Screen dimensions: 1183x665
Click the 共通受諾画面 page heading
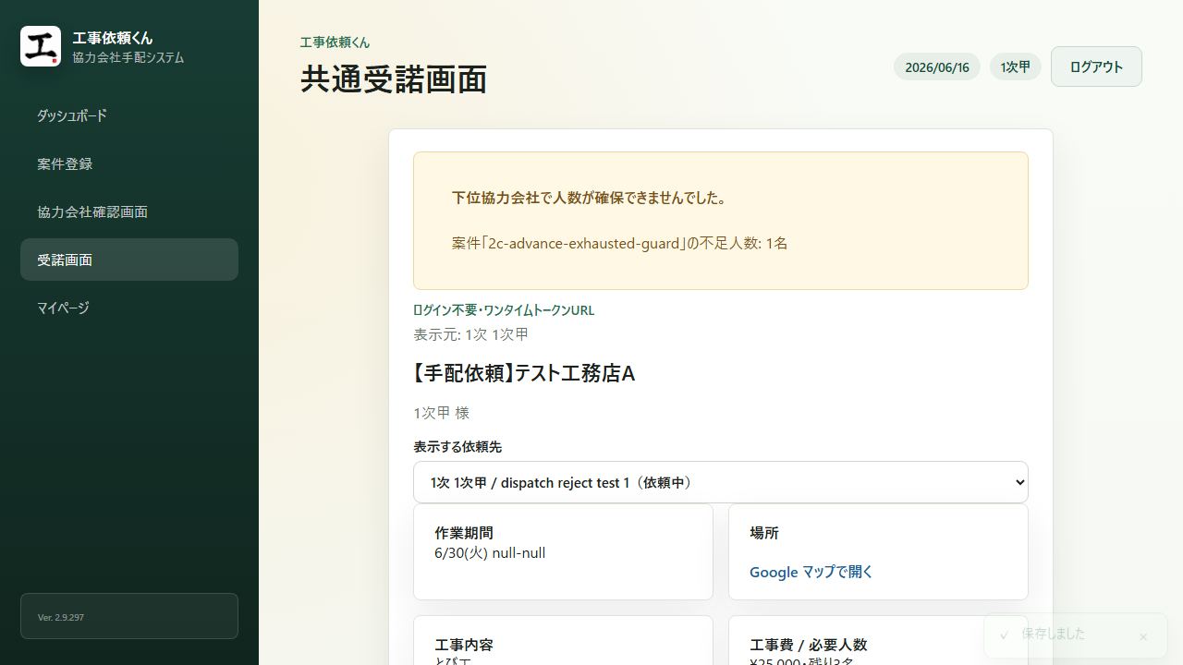(394, 80)
